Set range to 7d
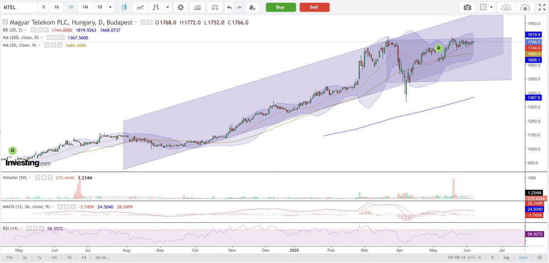This screenshot has height=263, width=549. pos(69,258)
